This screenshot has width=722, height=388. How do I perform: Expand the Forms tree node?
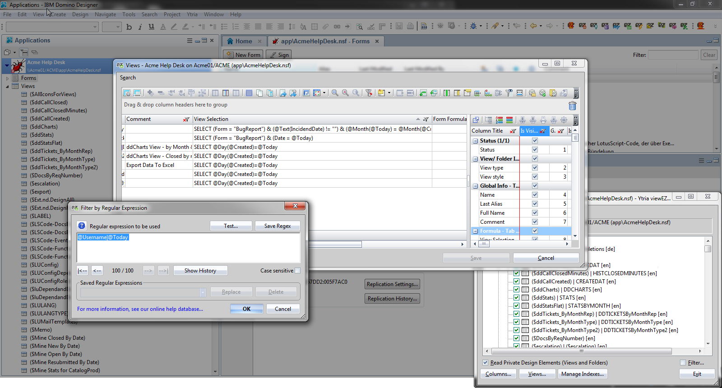[7, 78]
